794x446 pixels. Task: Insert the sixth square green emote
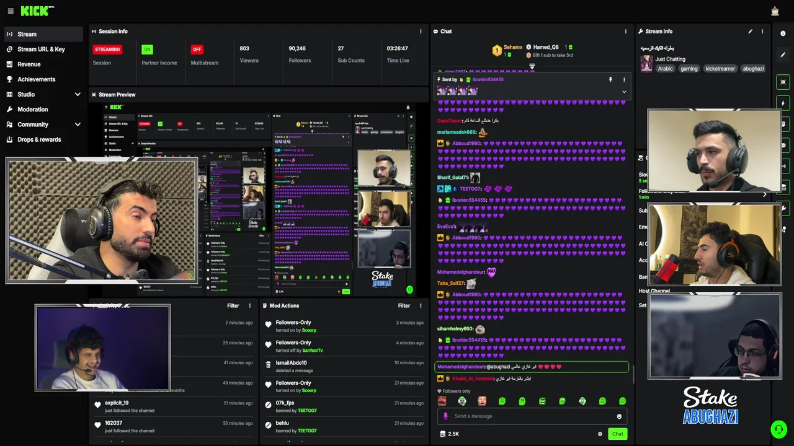[542, 401]
